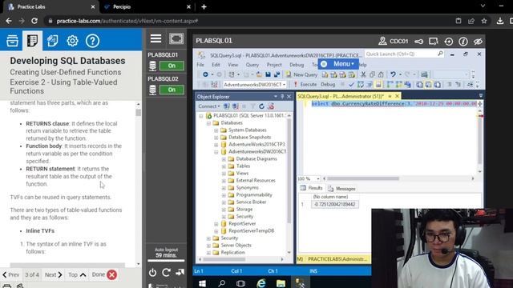Expand the AdventureWorks2016CTP3 node
This screenshot has height=288, width=513.
point(216,145)
